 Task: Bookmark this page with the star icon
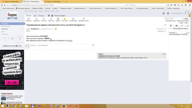168,5
